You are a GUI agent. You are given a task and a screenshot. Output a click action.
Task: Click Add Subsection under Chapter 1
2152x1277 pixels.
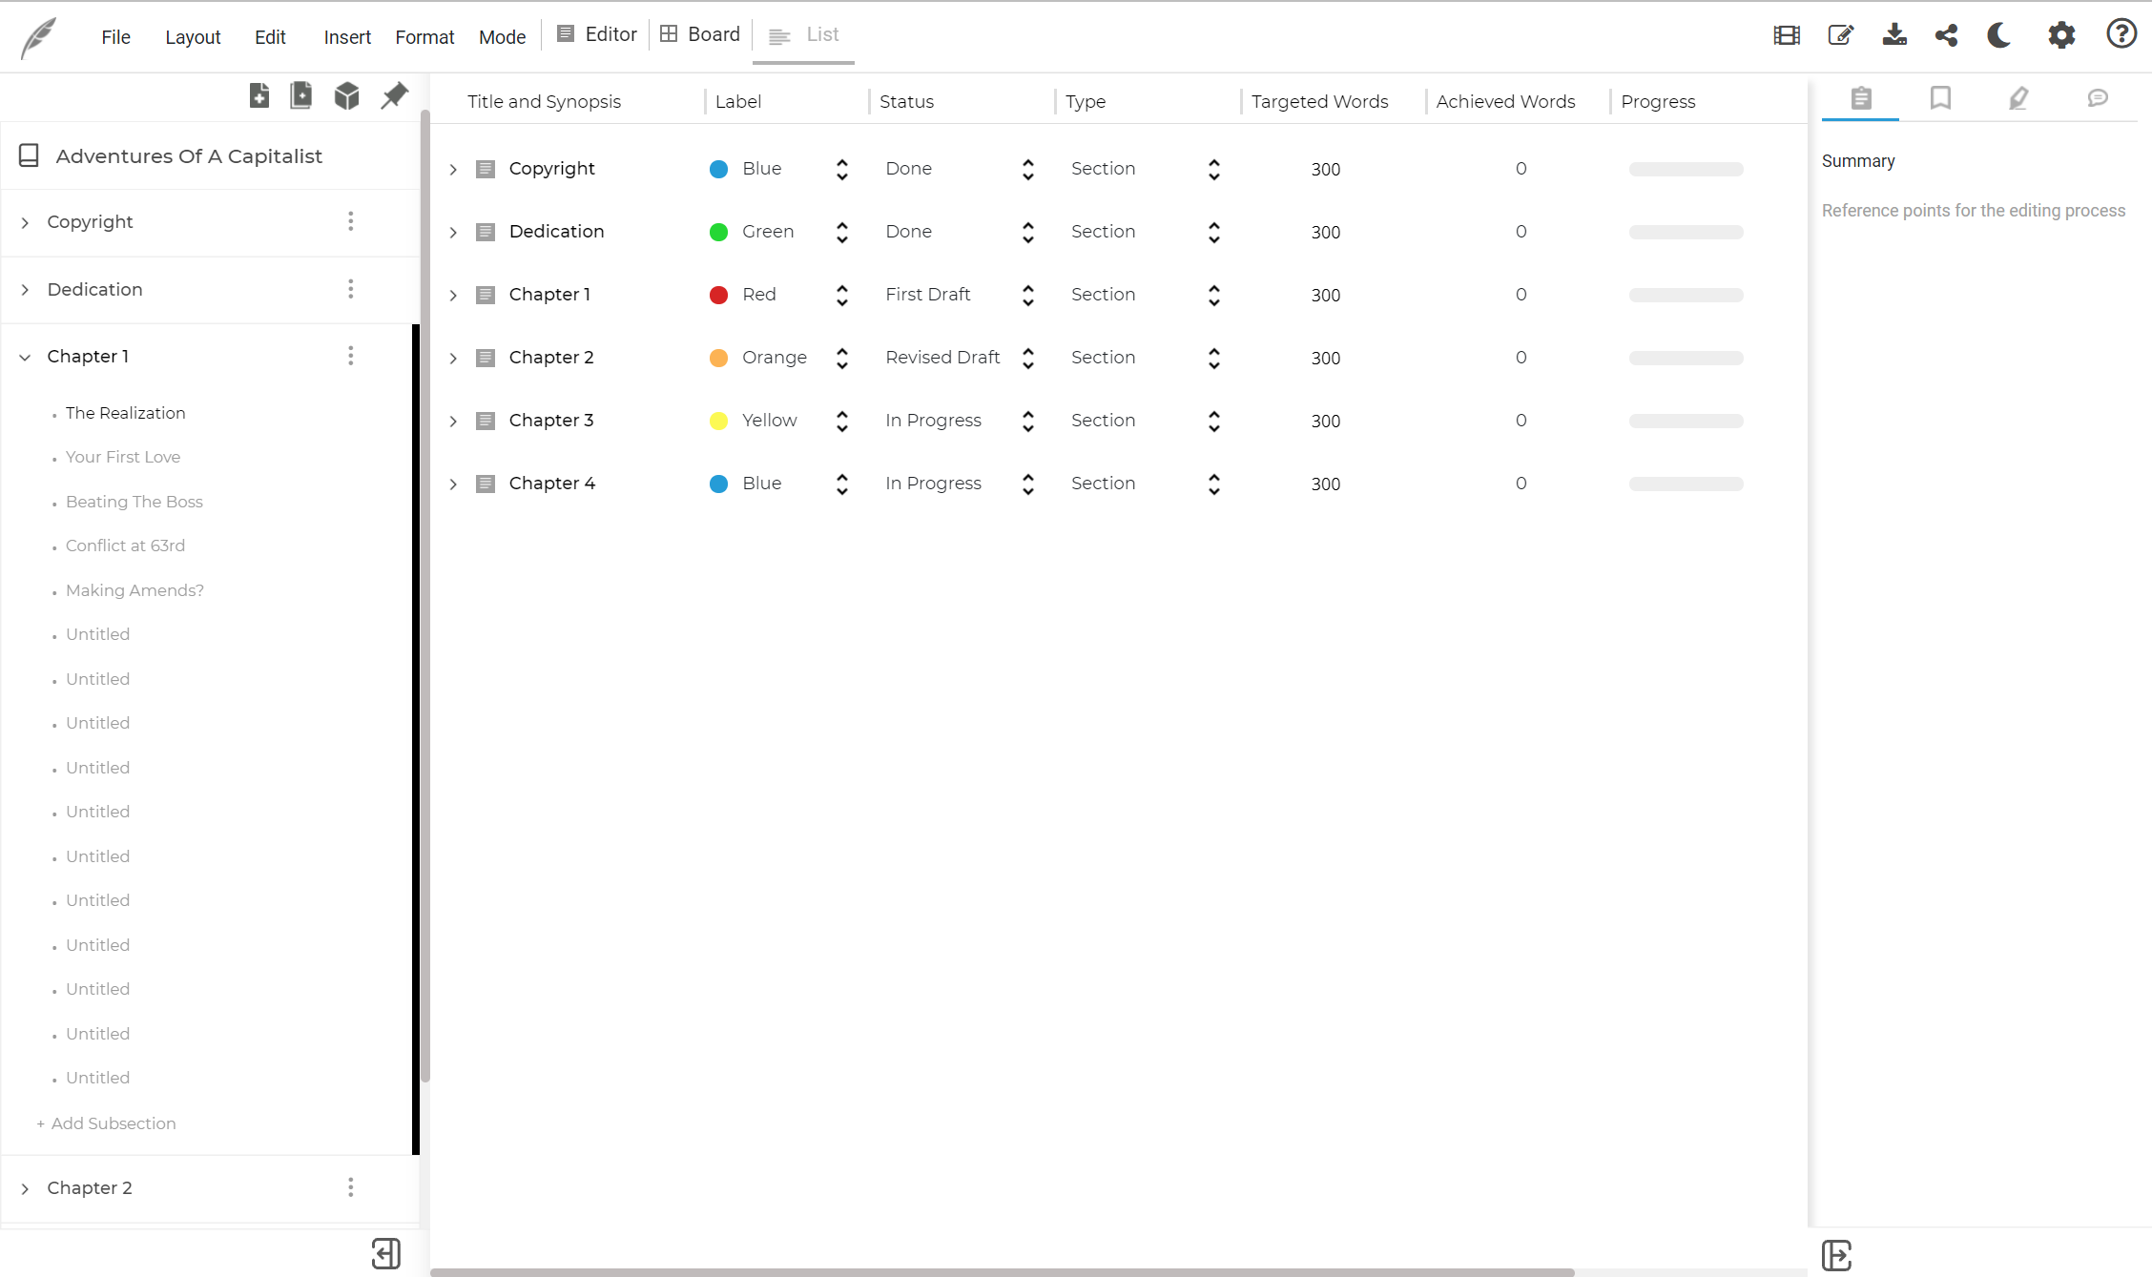tap(106, 1123)
